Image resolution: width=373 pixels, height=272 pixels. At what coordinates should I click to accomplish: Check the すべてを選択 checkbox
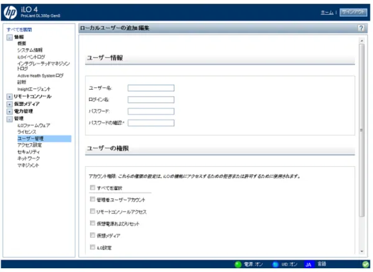coord(92,188)
